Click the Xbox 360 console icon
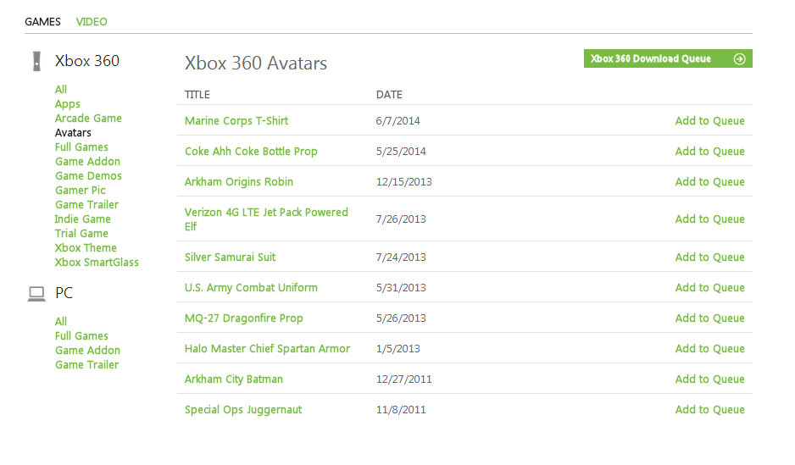The height and width of the screenshot is (465, 795). coord(36,61)
